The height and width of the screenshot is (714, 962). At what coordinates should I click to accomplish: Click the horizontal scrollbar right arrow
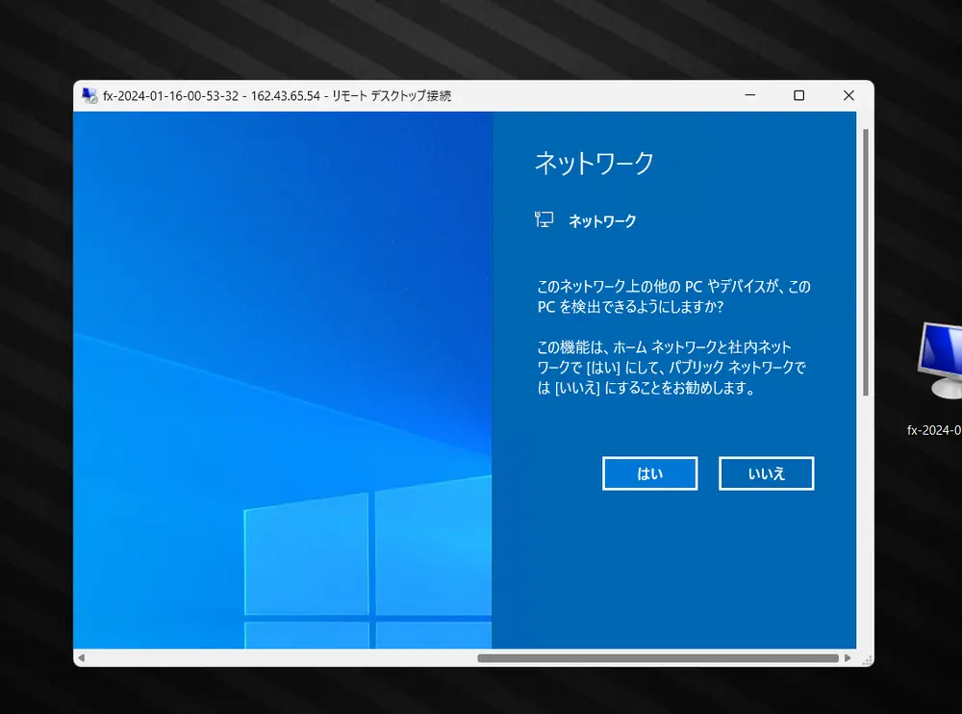point(848,658)
